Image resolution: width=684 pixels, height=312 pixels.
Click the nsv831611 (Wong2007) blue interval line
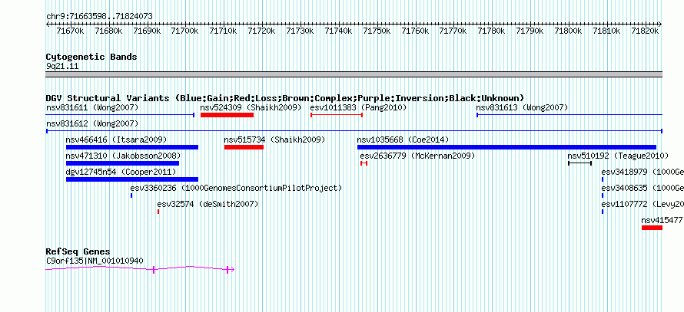point(120,115)
